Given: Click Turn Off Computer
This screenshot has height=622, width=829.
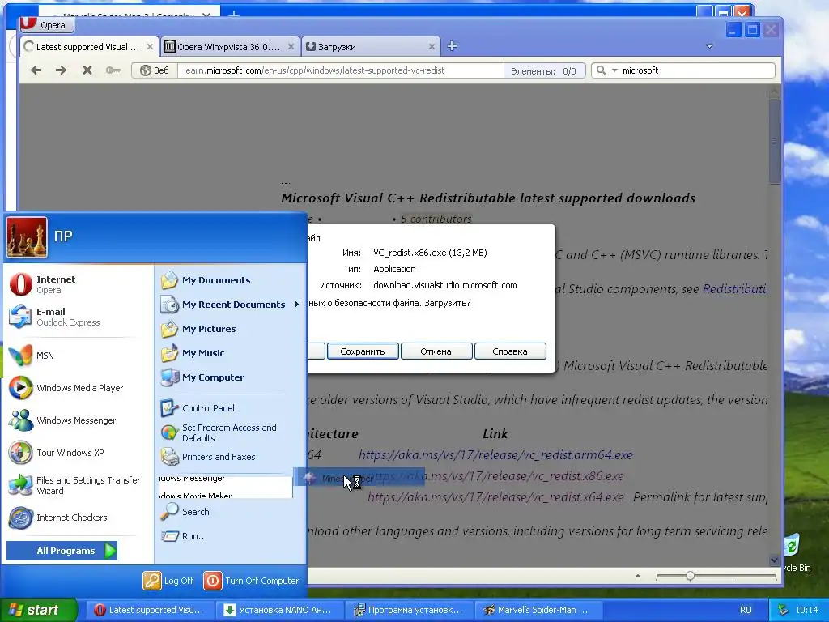Looking at the screenshot, I should 252,580.
